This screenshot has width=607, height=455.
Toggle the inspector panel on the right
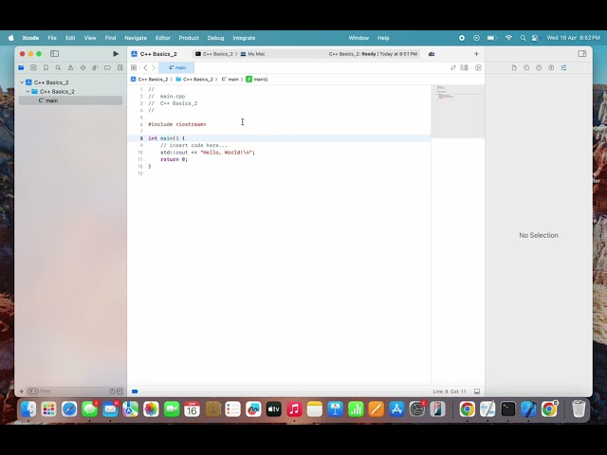(581, 54)
